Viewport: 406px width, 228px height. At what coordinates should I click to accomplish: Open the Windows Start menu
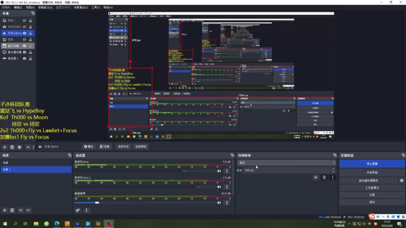(x=5, y=223)
